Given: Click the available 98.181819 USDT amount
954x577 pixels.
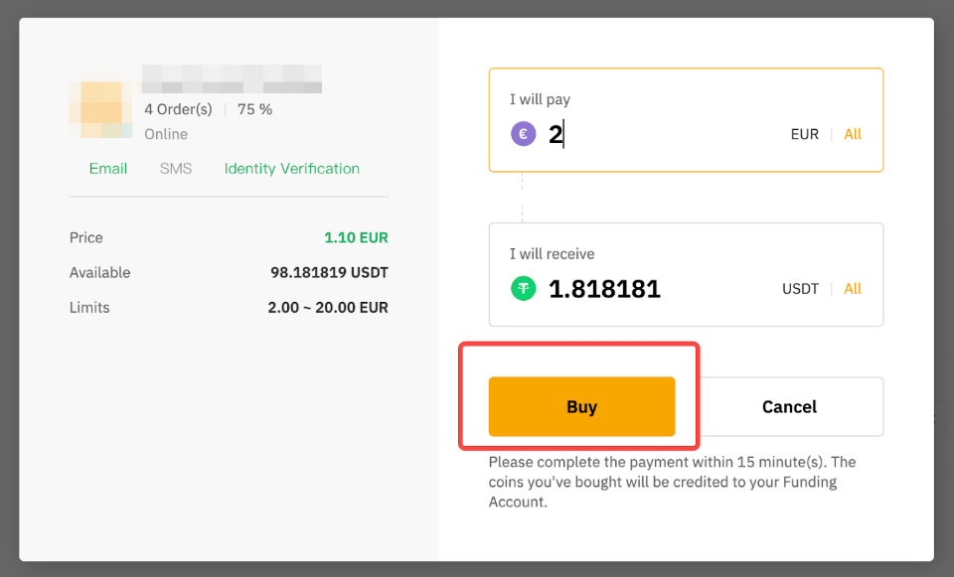Looking at the screenshot, I should point(329,273).
